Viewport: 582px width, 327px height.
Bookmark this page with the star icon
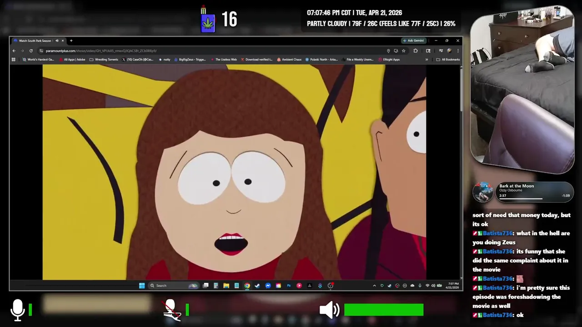pos(403,51)
